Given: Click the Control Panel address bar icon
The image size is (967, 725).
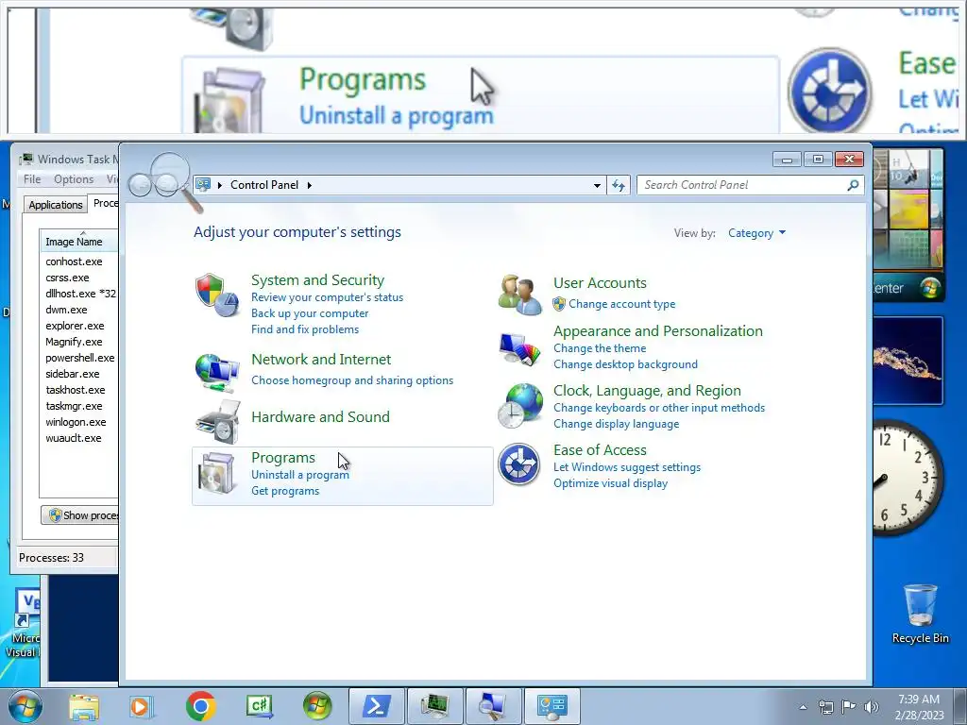Looking at the screenshot, I should (203, 185).
